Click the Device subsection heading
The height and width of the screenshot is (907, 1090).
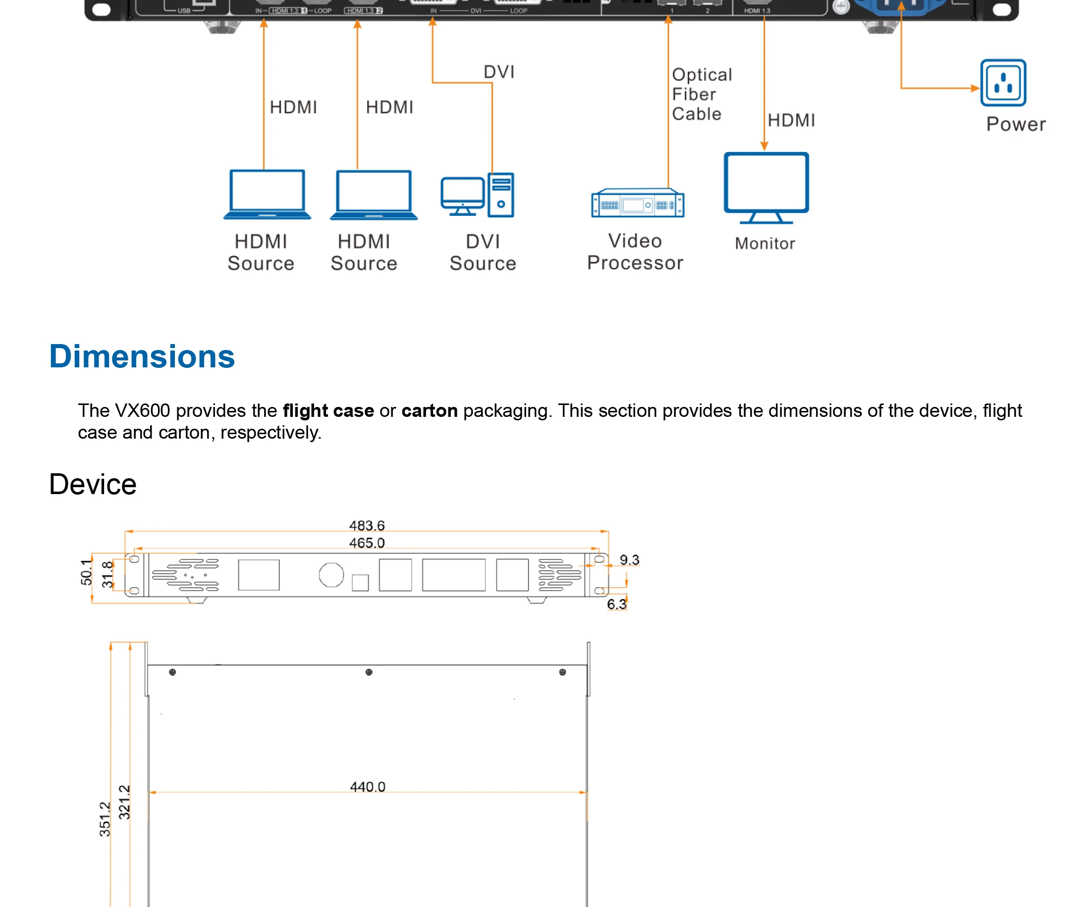(x=93, y=484)
